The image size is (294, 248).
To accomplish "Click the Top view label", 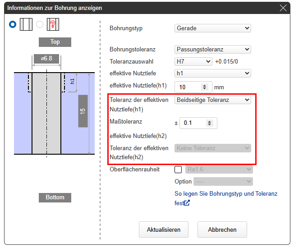I will (55, 42).
